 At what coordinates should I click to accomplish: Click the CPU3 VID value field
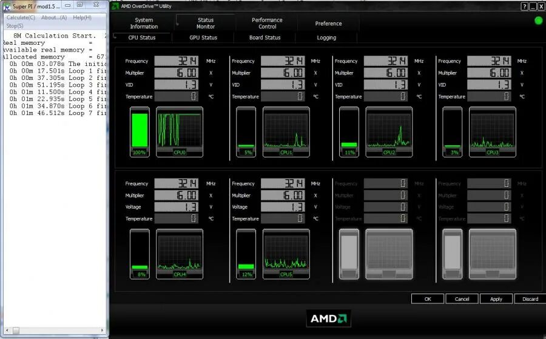pyautogui.click(x=489, y=85)
